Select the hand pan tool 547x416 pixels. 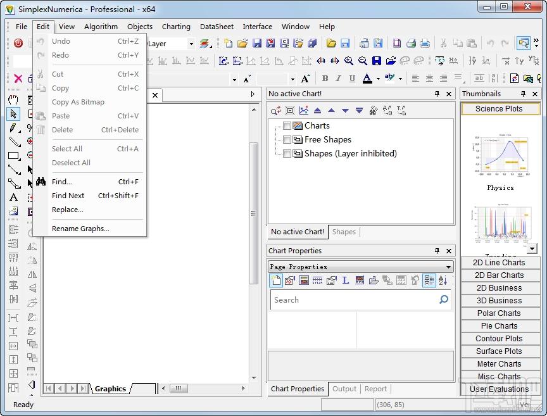[13, 100]
